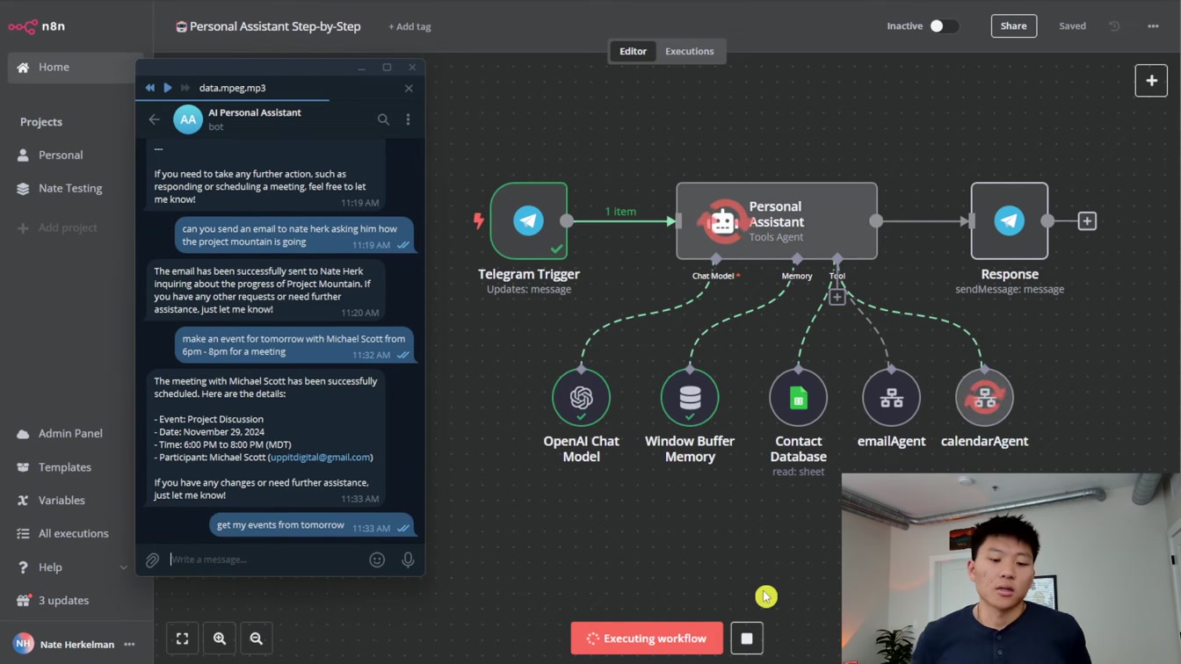Click the Share button
This screenshot has width=1181, height=664.
(x=1013, y=26)
